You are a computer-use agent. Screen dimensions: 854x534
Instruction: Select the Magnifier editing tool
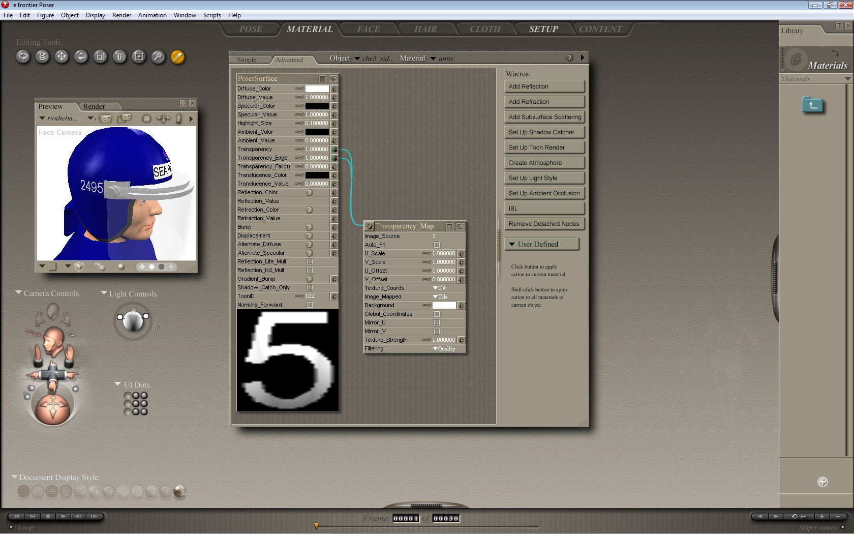pos(158,56)
